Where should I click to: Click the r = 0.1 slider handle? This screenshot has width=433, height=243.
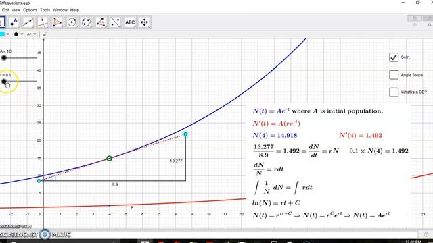pyautogui.click(x=4, y=82)
